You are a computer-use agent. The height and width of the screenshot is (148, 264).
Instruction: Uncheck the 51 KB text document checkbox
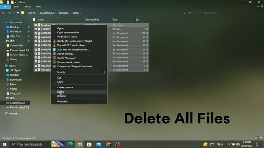(35, 37)
